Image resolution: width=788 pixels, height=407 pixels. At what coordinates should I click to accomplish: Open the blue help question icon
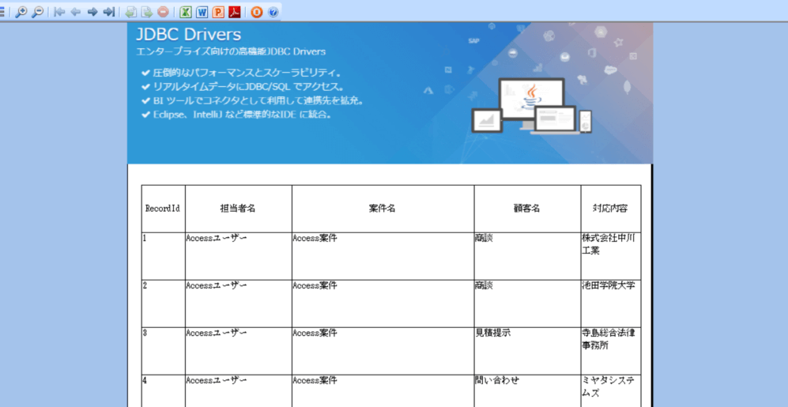click(x=273, y=12)
